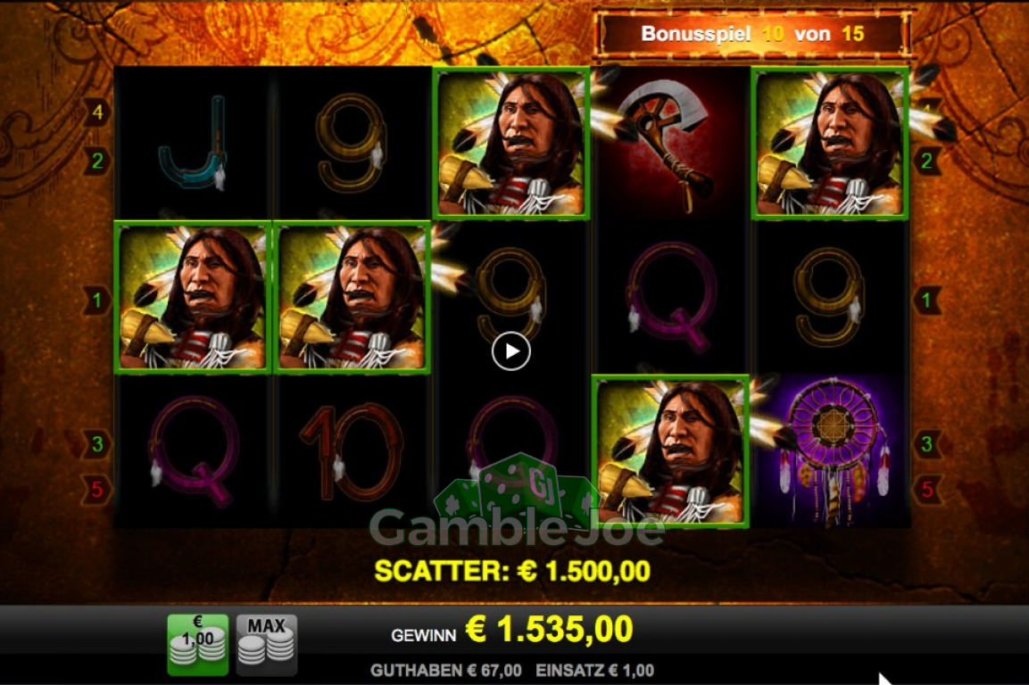The image size is (1029, 685).
Task: Click the SCATTER € 1.500,00 win text
Action: (x=512, y=571)
